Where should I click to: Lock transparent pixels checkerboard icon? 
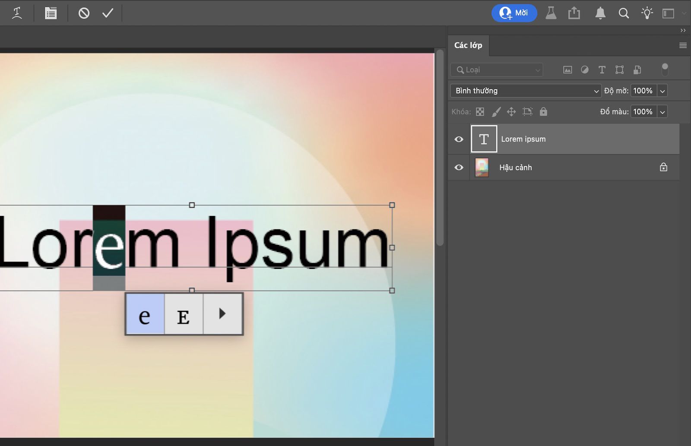pyautogui.click(x=480, y=112)
